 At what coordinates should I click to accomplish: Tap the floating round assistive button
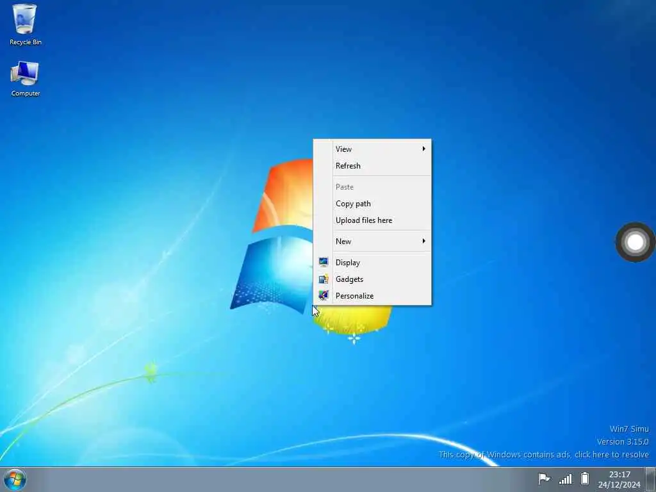coord(635,242)
